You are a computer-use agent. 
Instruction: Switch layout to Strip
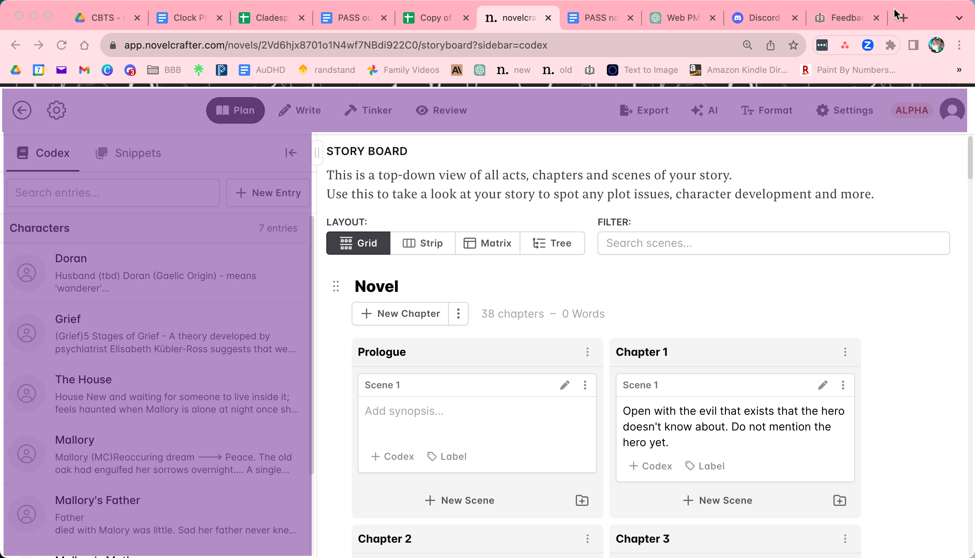point(422,243)
